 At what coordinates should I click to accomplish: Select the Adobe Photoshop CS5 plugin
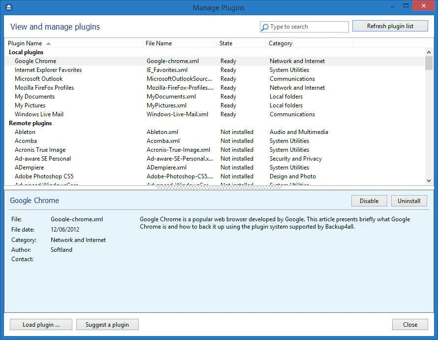44,176
